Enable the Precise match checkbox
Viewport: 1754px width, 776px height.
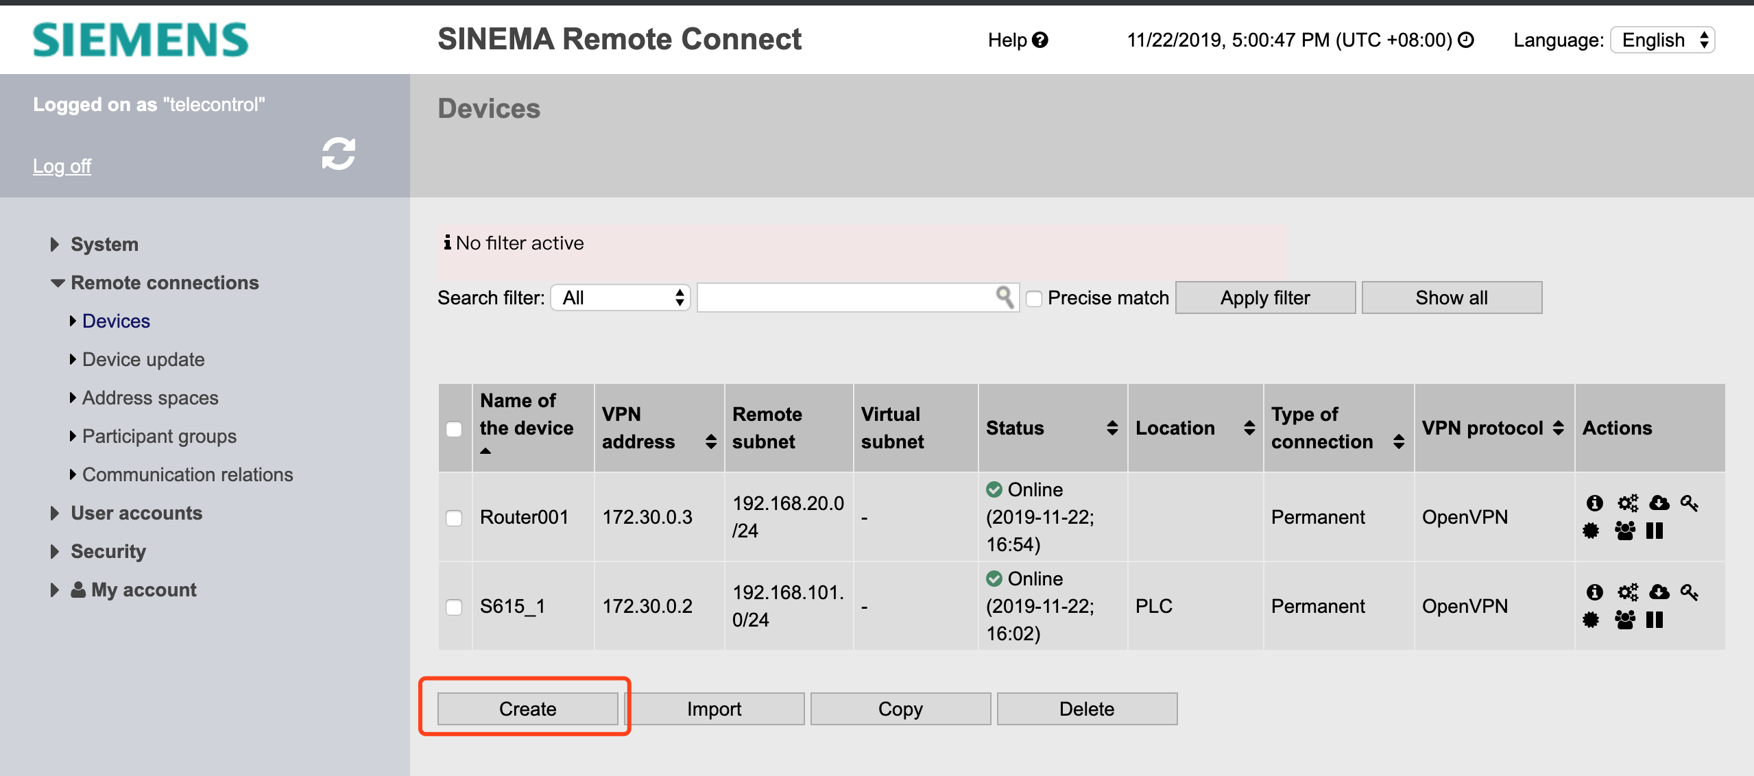point(1034,299)
